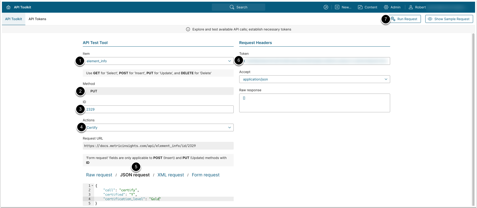Switch to the API Tokens tab
This screenshot has width=477, height=208.
tap(37, 19)
